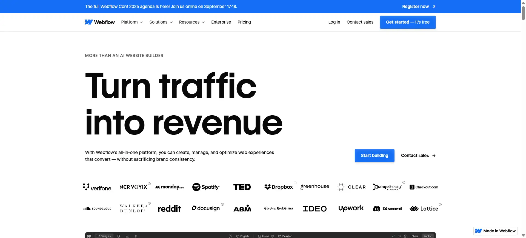The width and height of the screenshot is (526, 238).
Task: Click the greenhouse logo
Action: [x=315, y=187]
